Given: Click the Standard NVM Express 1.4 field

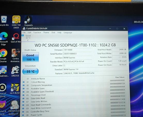Looking at the screenshot, I should pyautogui.click(x=95, y=69).
